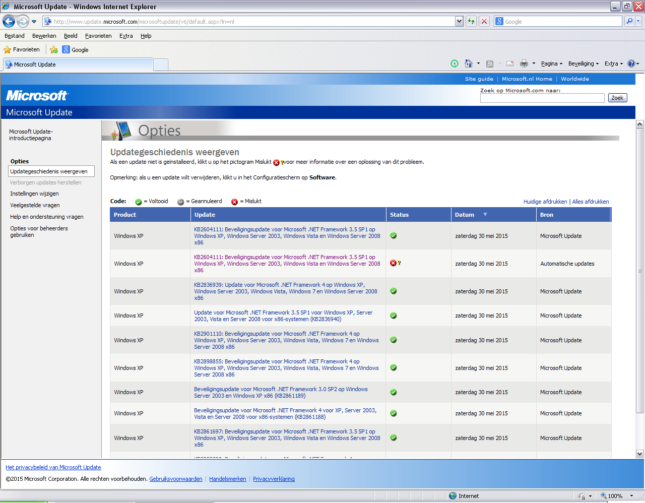Click the Zoek button
Image resolution: width=645 pixels, height=503 pixels.
click(617, 98)
